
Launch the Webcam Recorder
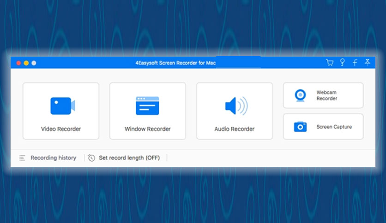[323, 95]
